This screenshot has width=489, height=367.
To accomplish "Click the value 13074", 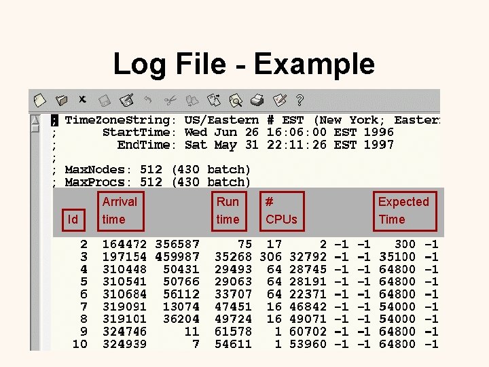I will pyautogui.click(x=181, y=307).
